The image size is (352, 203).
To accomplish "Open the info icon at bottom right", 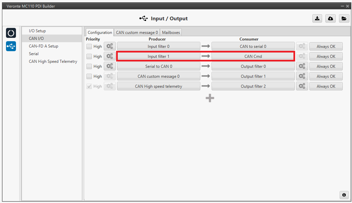I will coord(344,195).
